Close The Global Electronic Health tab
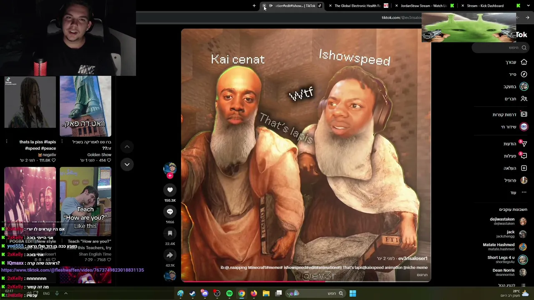 (330, 6)
